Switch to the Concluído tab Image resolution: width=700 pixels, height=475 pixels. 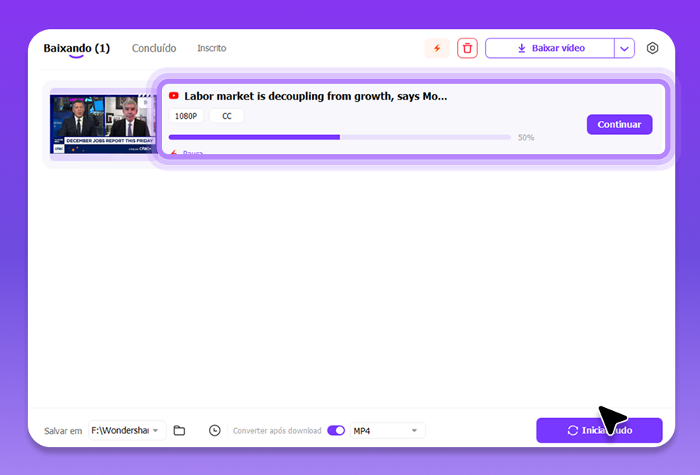(x=154, y=48)
